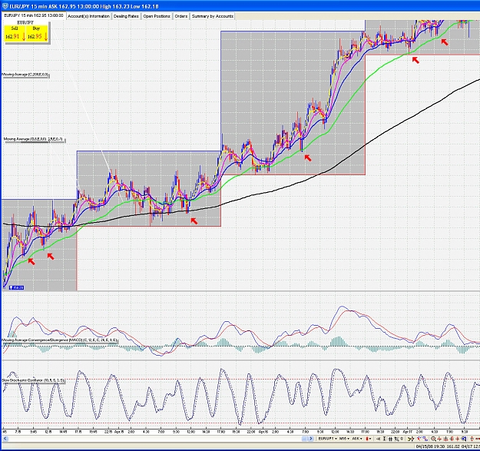Switch to Account(s) Information tab
This screenshot has height=451, width=480.
click(88, 16)
